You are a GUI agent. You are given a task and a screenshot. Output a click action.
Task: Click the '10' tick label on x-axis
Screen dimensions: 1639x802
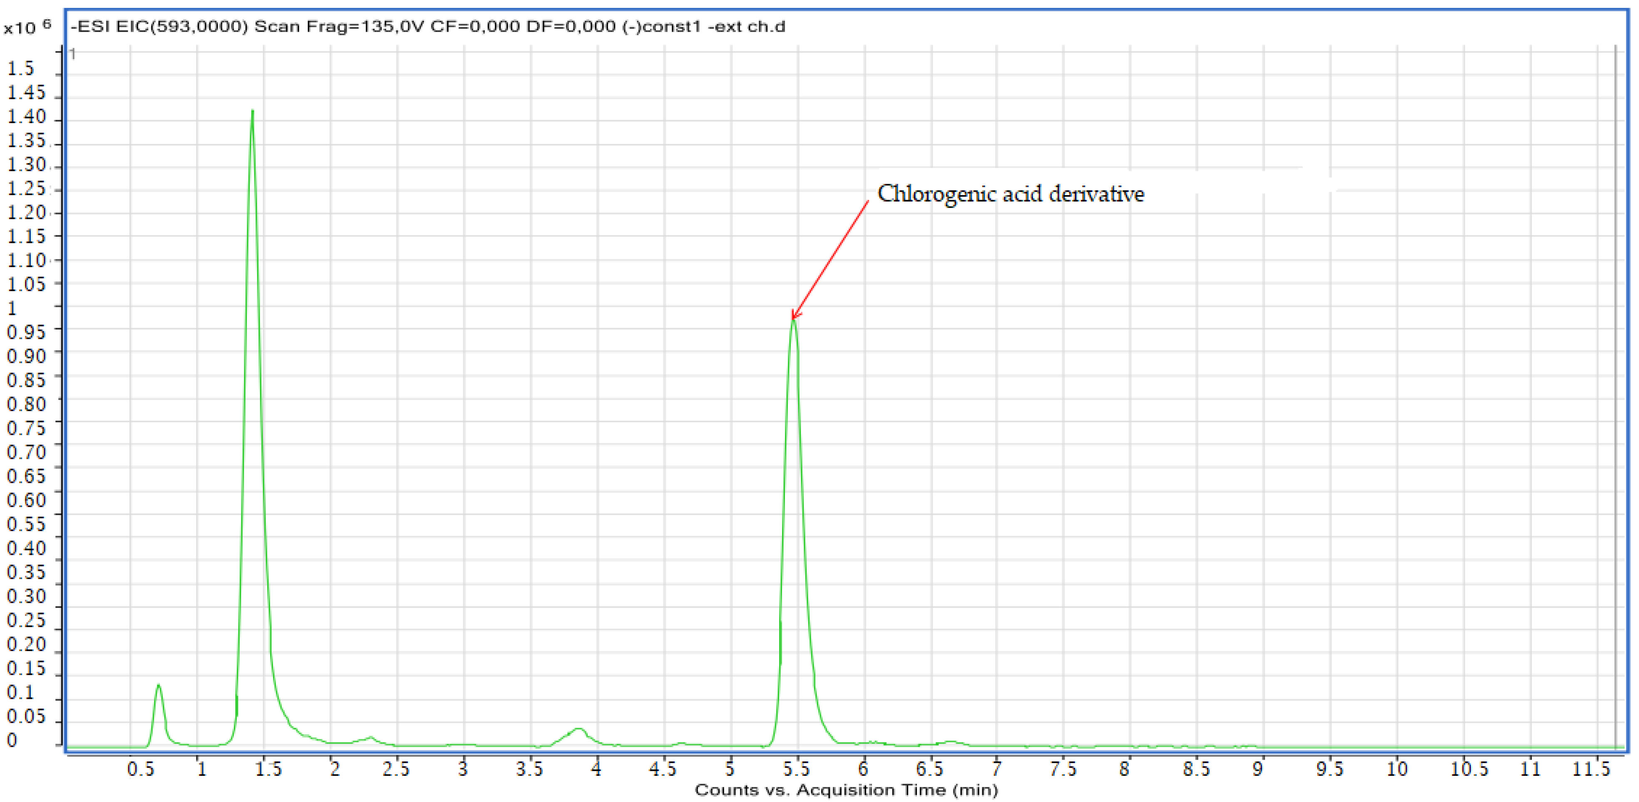point(1397,769)
